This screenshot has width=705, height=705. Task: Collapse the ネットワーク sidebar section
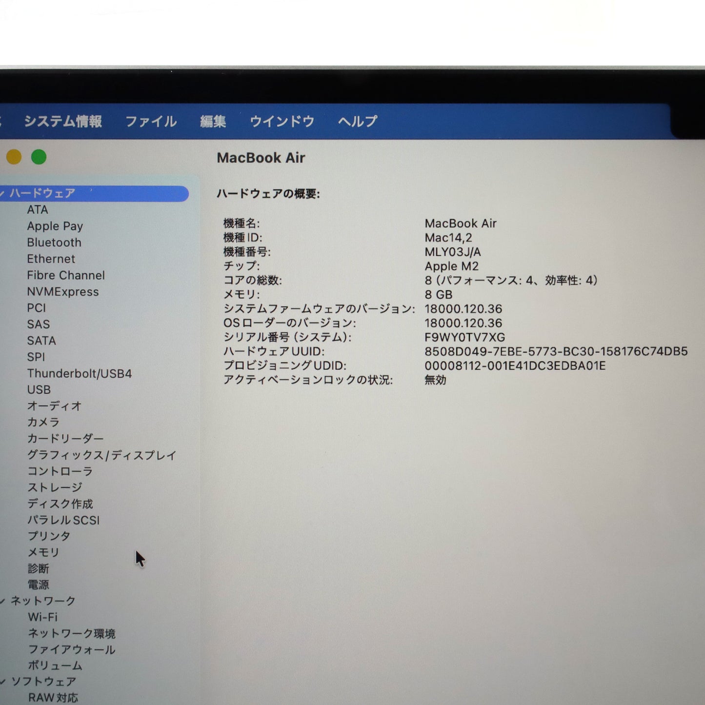2,601
